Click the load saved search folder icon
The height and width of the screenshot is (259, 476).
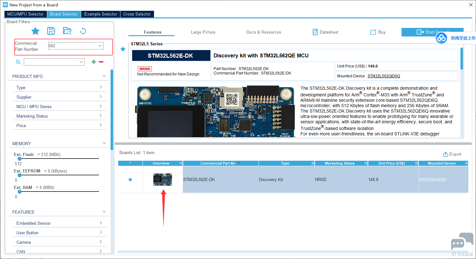67,31
